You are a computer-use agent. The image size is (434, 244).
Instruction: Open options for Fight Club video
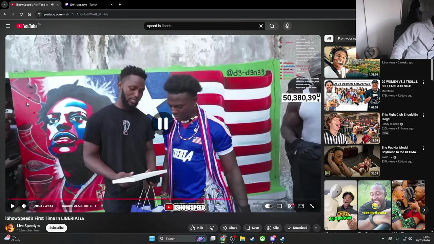click(x=423, y=115)
